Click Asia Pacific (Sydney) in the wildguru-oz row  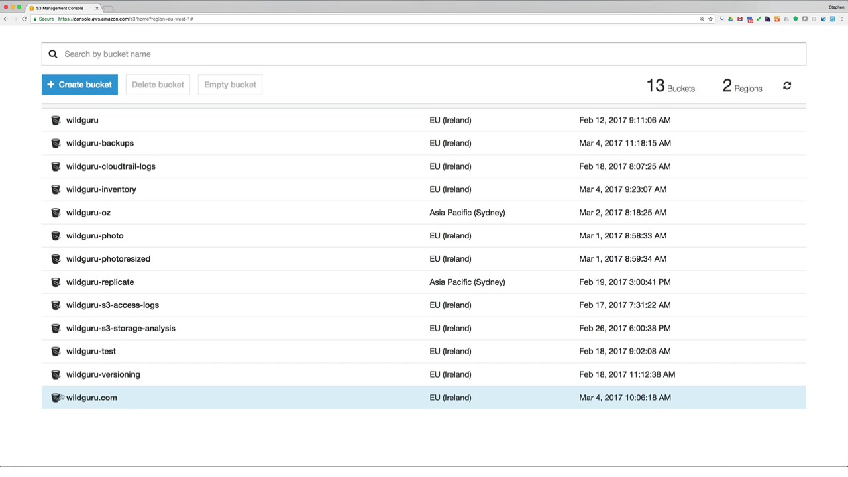467,213
